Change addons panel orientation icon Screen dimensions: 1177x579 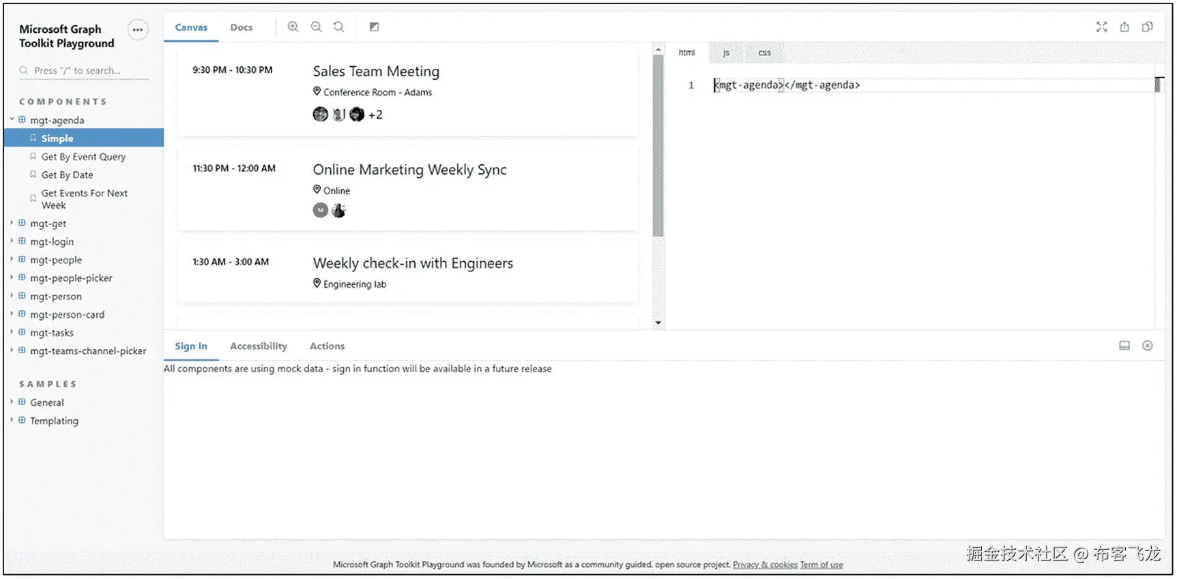point(1124,346)
